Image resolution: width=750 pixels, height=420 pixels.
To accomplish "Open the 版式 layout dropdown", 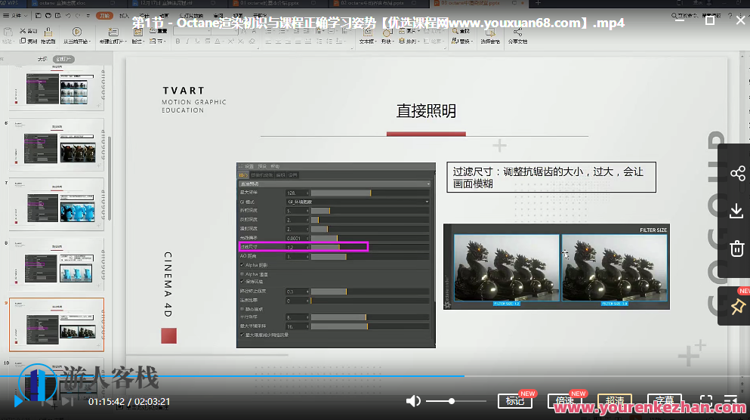I will pos(137,42).
